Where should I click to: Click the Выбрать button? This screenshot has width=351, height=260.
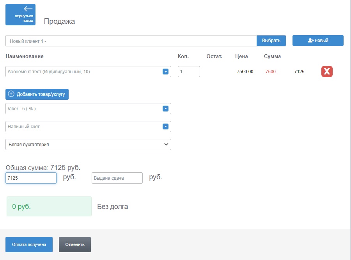click(x=271, y=41)
